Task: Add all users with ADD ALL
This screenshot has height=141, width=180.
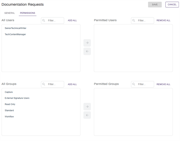Action: pos(72,20)
